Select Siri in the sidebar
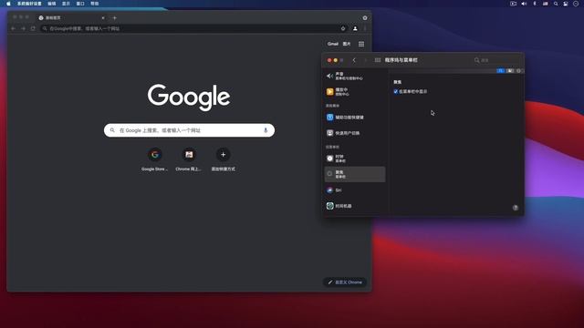Image resolution: width=584 pixels, height=328 pixels. [355, 190]
